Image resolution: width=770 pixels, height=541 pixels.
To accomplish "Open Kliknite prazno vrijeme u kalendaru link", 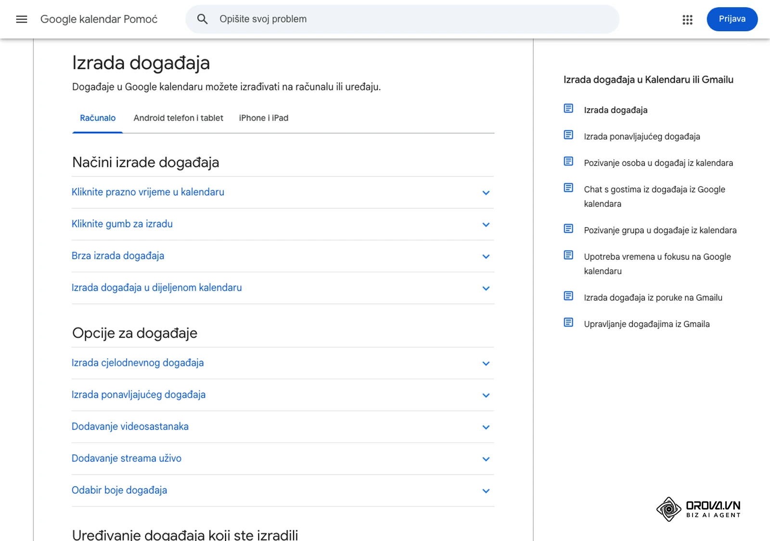I will point(148,192).
